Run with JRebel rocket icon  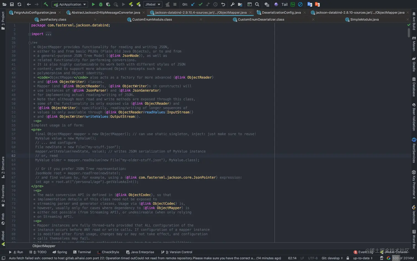(x=131, y=4)
